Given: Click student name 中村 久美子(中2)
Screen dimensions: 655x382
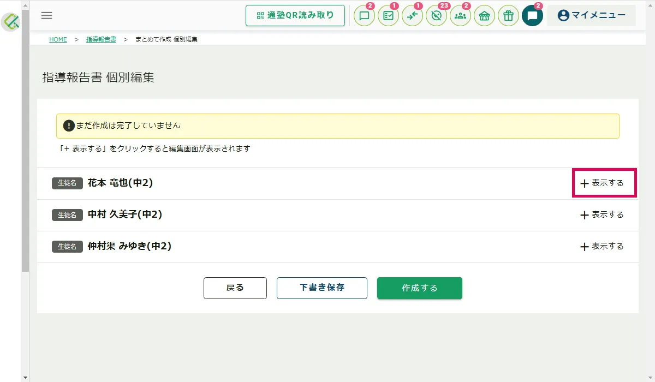Looking at the screenshot, I should 125,215.
